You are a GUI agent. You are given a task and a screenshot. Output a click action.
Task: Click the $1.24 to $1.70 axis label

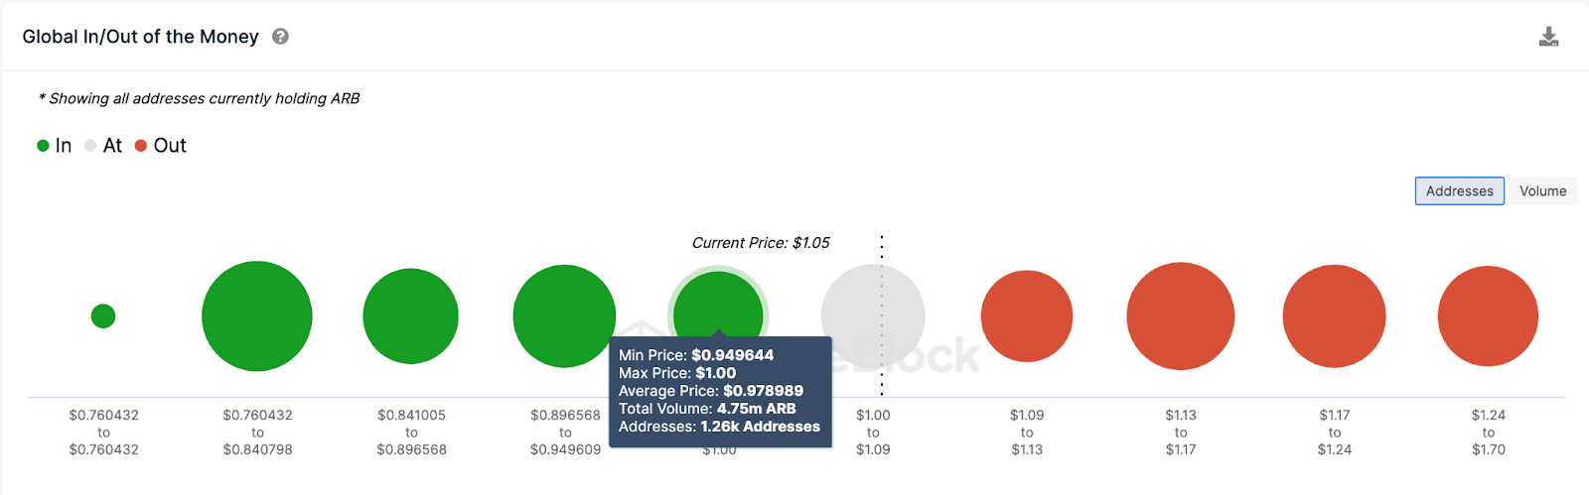[x=1488, y=433]
